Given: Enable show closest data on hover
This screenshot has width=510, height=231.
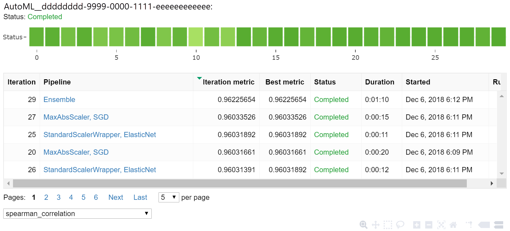Looking at the screenshot, I should coord(484,225).
